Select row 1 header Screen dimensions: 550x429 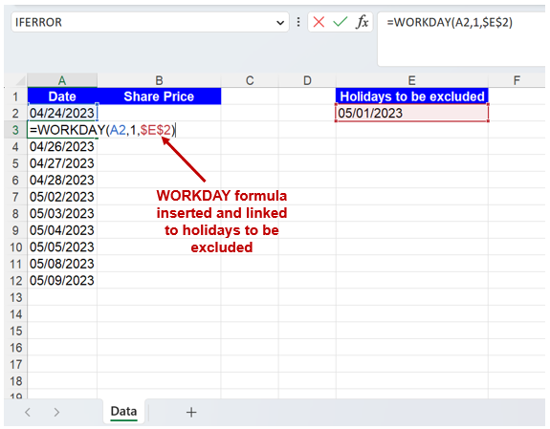coord(15,97)
